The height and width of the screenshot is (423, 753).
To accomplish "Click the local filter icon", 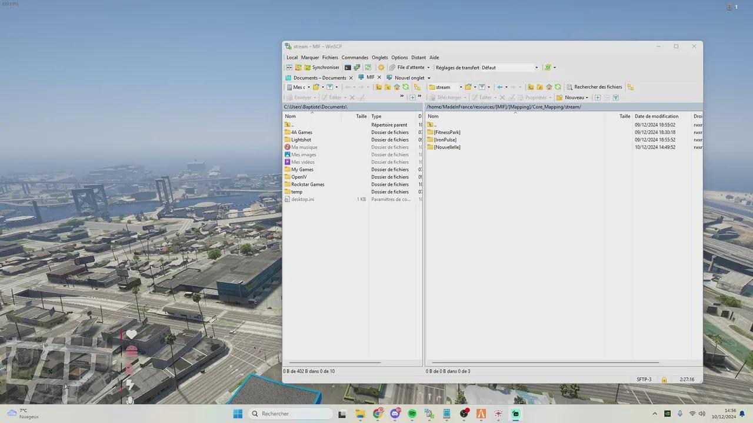I will [x=329, y=87].
